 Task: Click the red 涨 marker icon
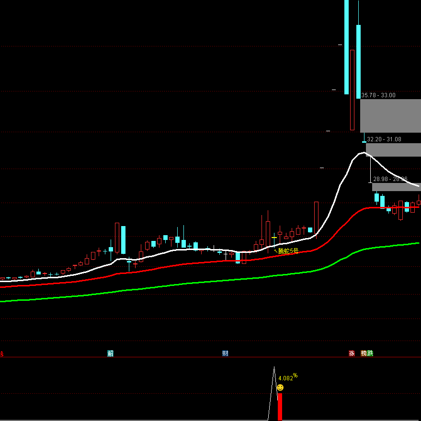352,353
